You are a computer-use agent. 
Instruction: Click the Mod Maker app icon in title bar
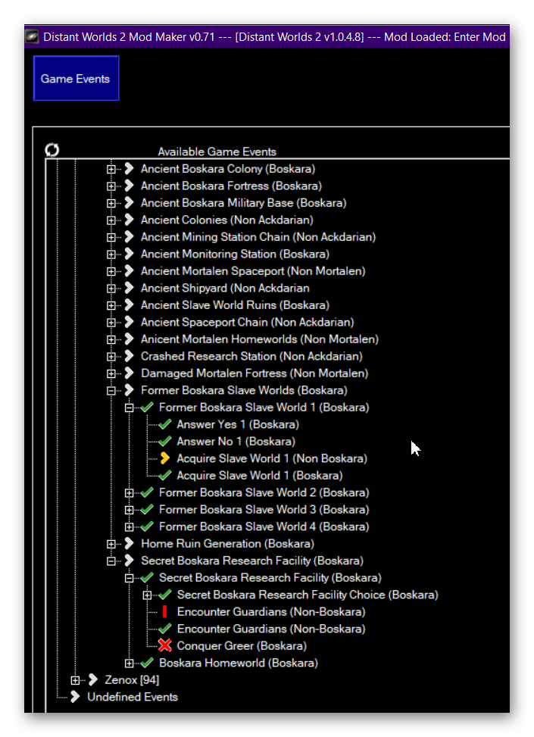point(32,36)
